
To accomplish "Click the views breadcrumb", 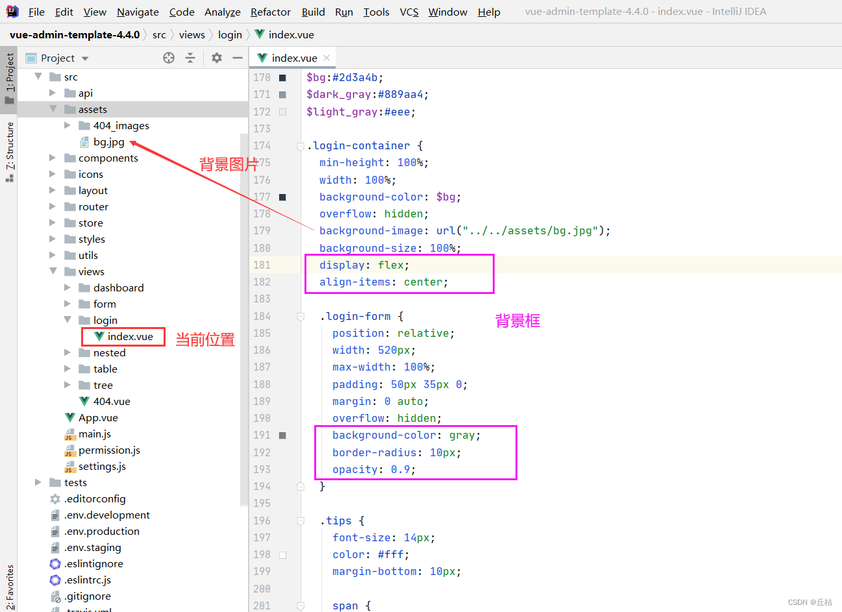I will [192, 34].
